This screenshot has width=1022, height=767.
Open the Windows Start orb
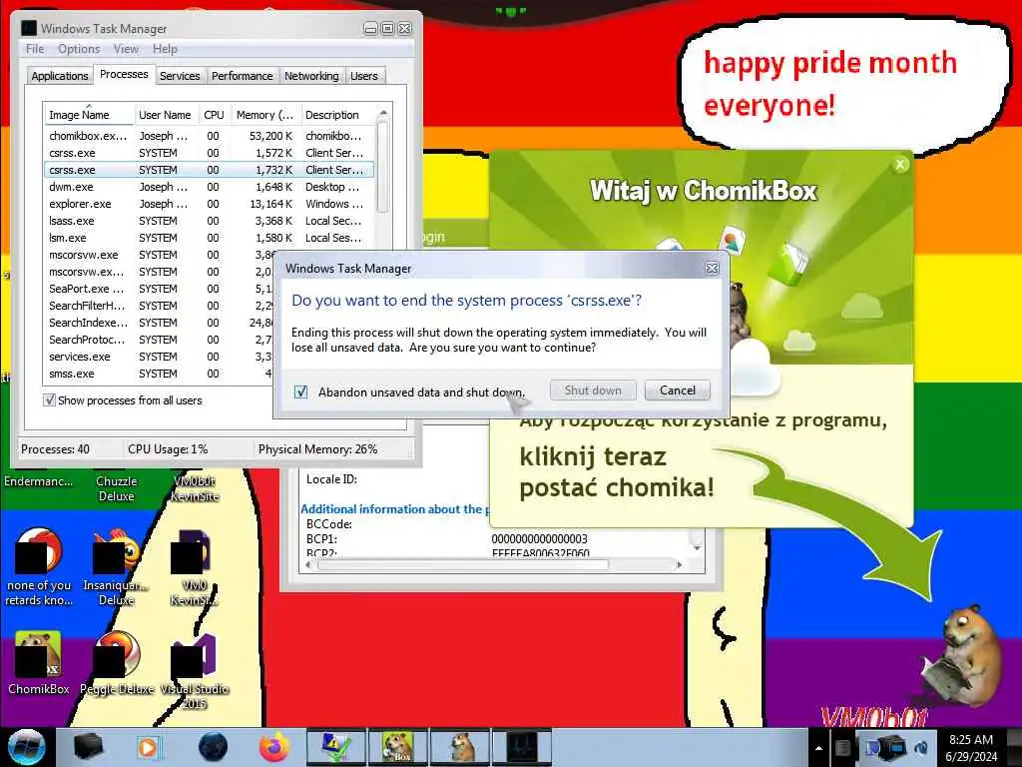pyautogui.click(x=26, y=747)
